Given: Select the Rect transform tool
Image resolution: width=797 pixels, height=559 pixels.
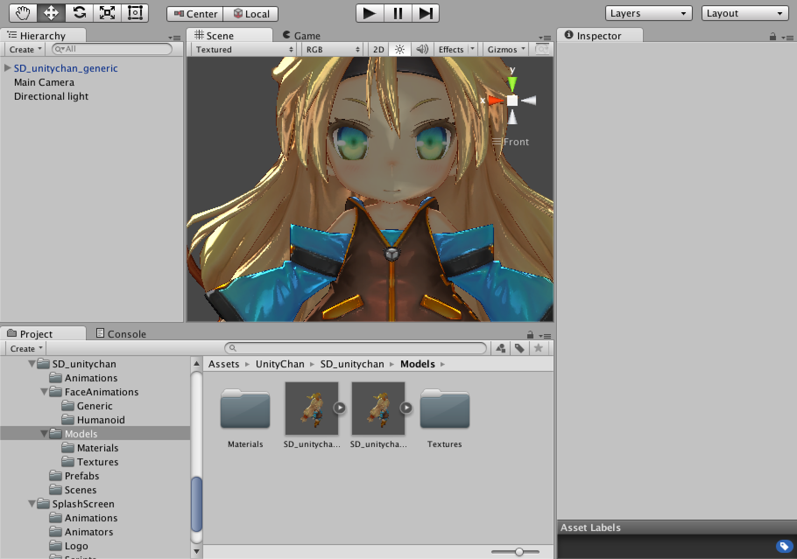Looking at the screenshot, I should click(135, 13).
